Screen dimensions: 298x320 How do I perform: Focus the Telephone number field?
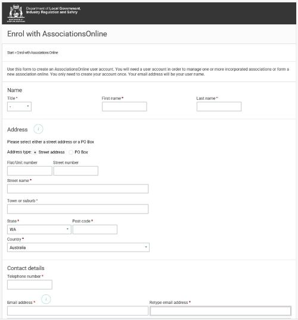30,285
